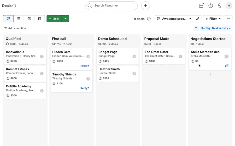Click the Deals info icon in header
Viewport: 235px width, 146px height.
coord(14,6)
